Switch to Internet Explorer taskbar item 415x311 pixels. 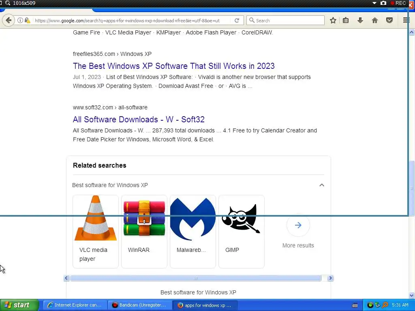pyautogui.click(x=75, y=305)
